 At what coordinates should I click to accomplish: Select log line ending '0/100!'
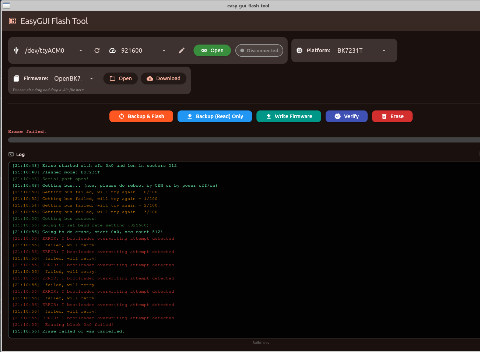(87, 192)
